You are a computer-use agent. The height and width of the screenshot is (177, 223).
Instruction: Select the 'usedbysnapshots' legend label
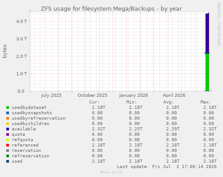point(32,113)
